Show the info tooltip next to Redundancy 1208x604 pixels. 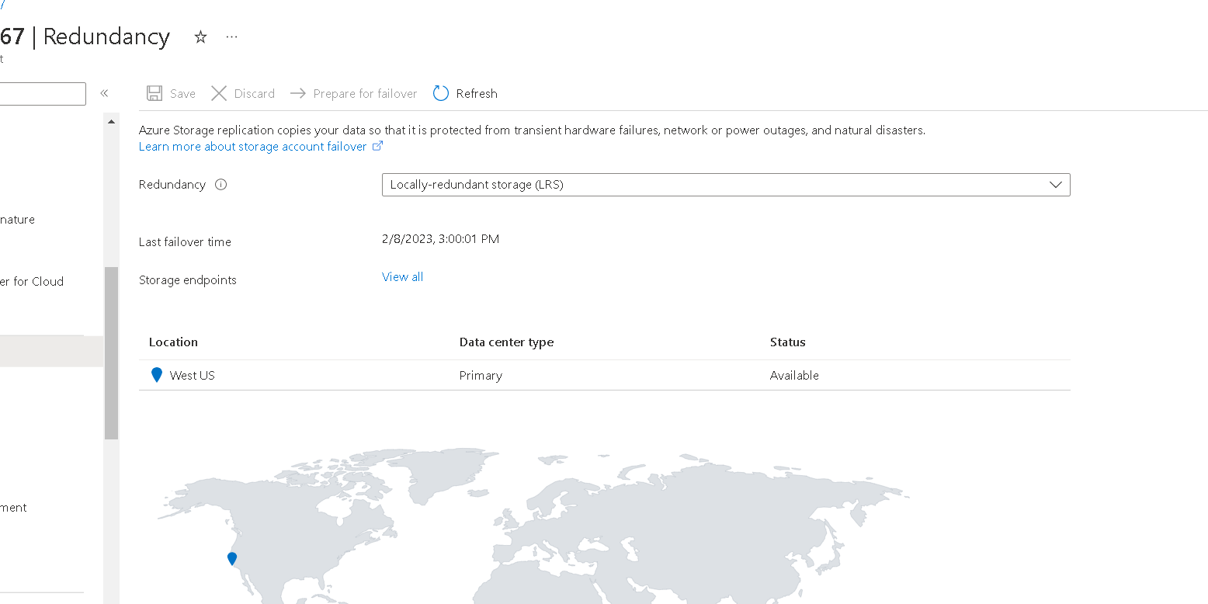220,185
